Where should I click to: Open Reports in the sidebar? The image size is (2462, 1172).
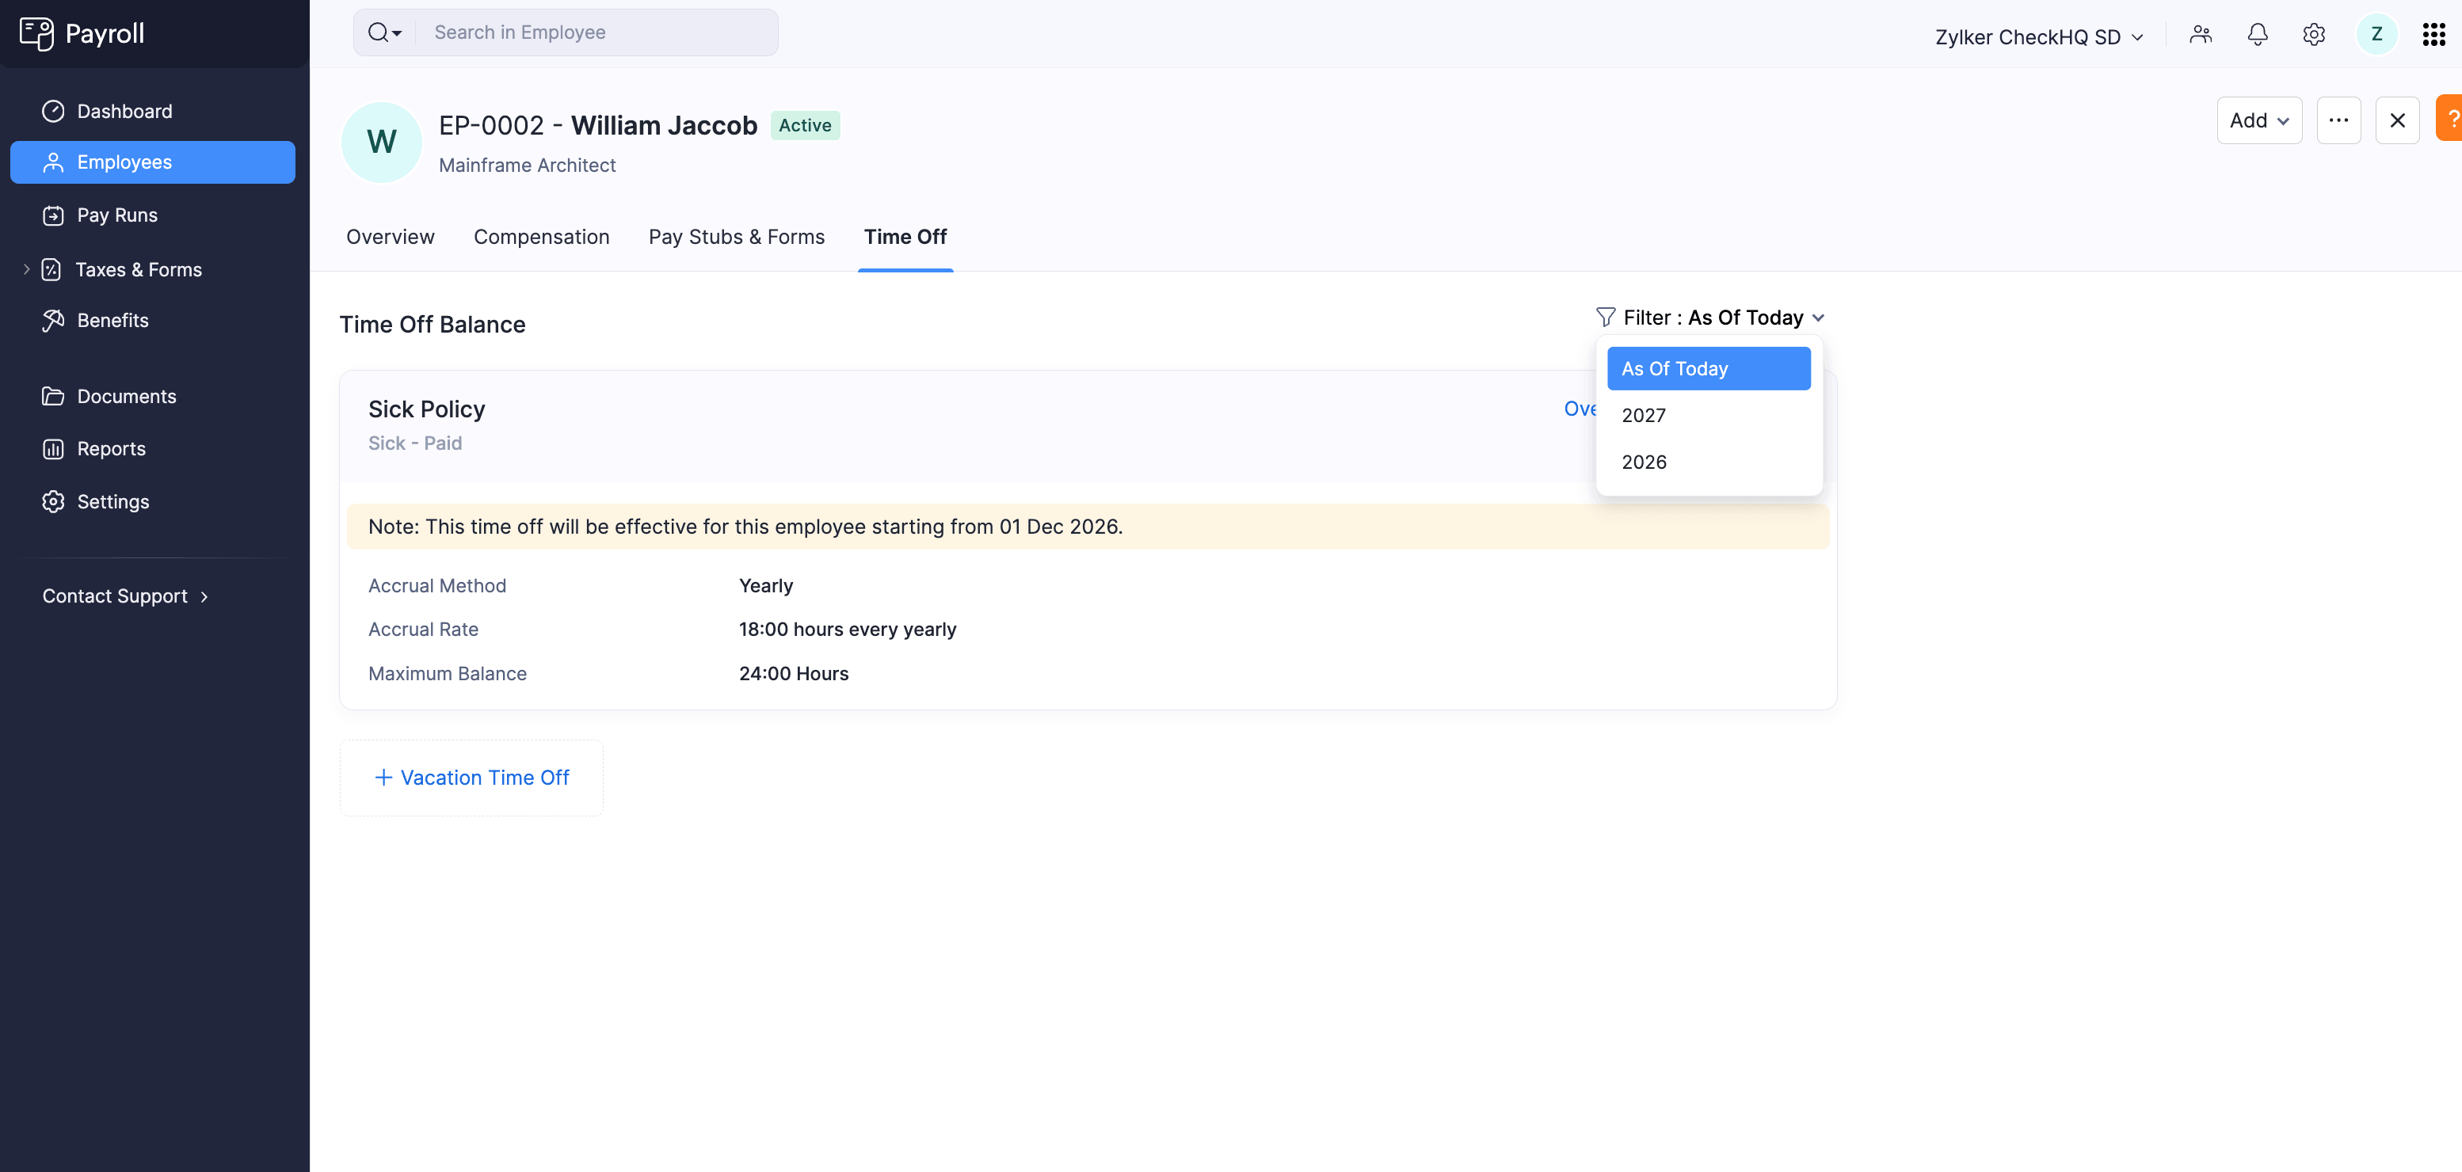[x=153, y=449]
